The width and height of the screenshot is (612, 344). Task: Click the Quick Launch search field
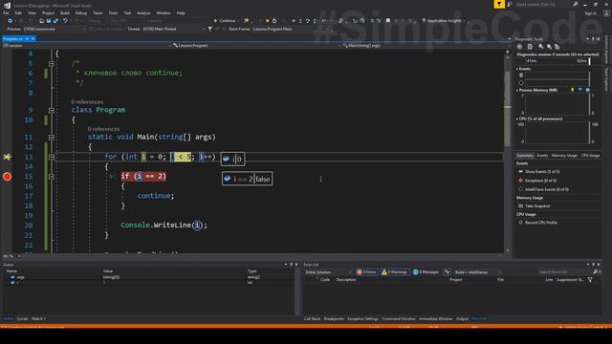543,4
